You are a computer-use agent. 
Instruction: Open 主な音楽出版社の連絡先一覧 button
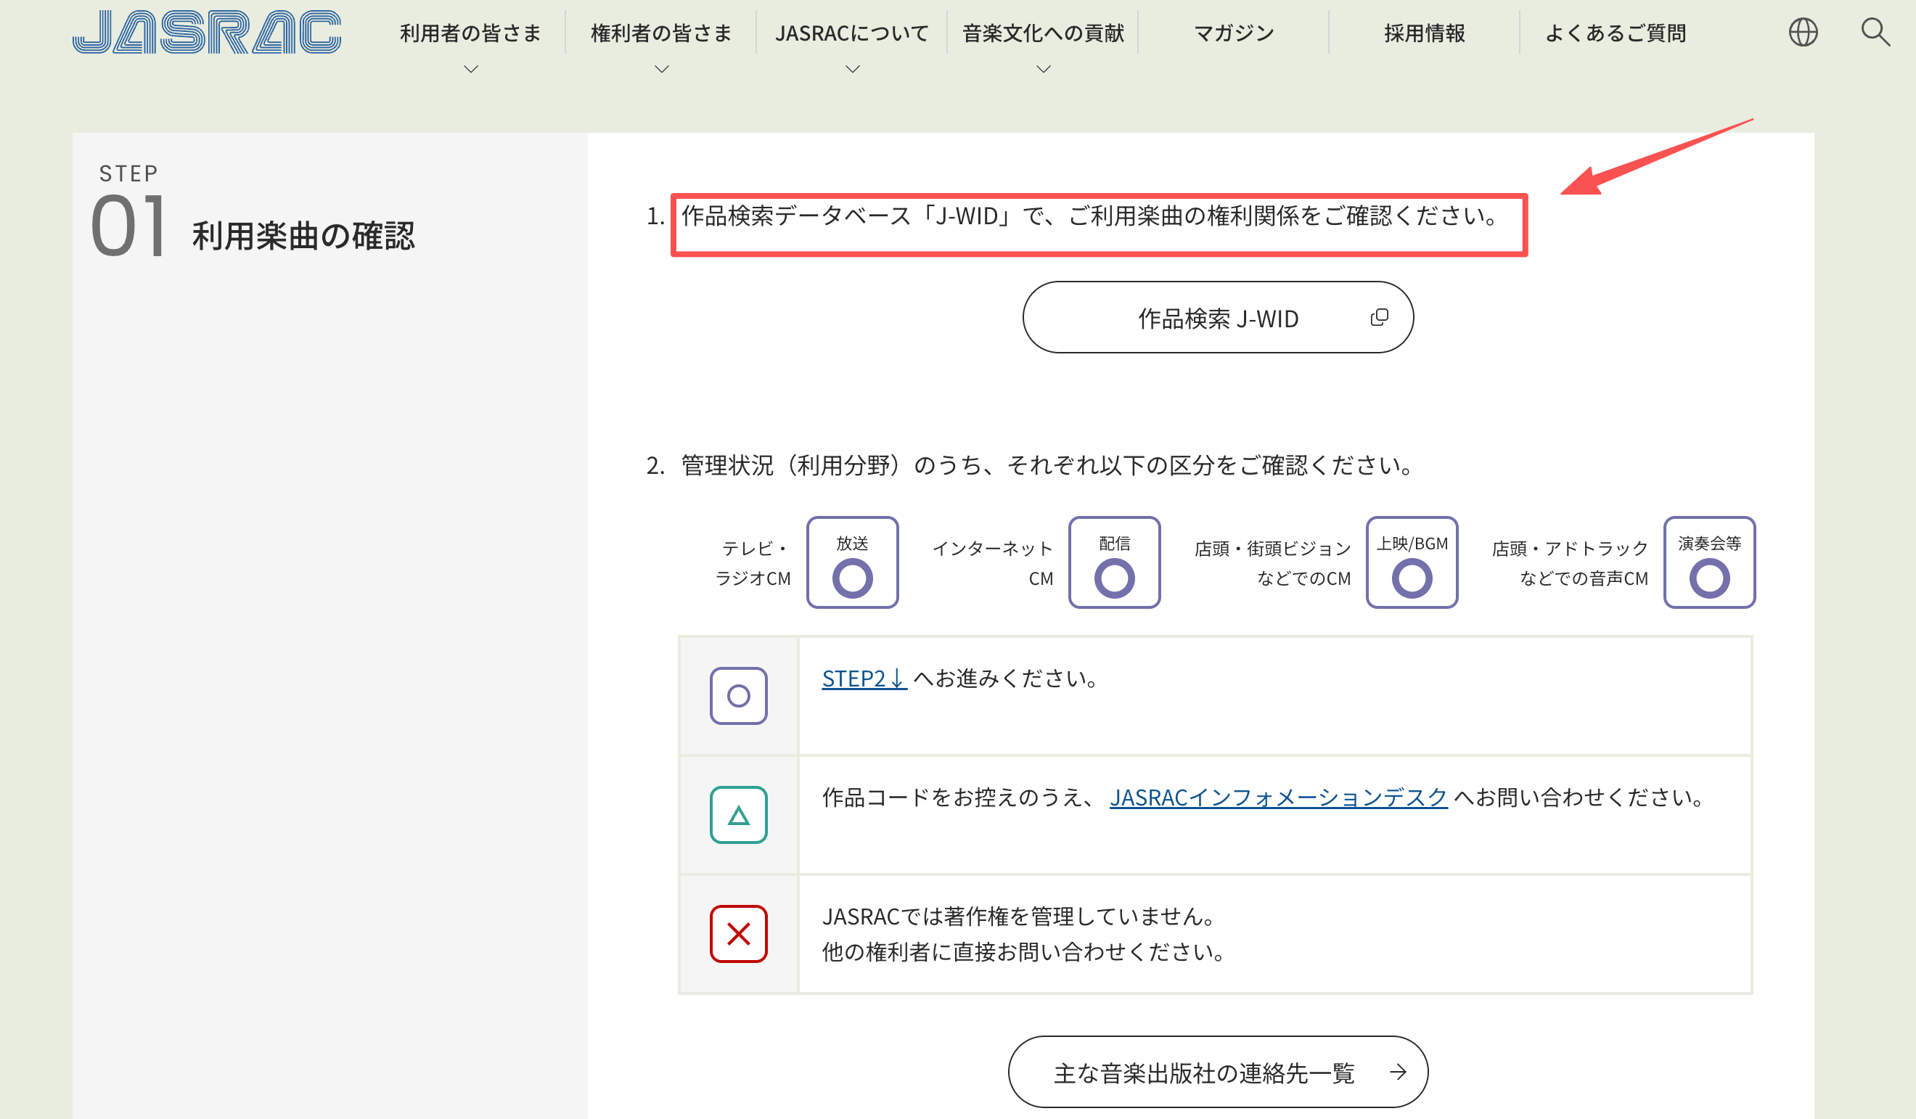1218,1072
